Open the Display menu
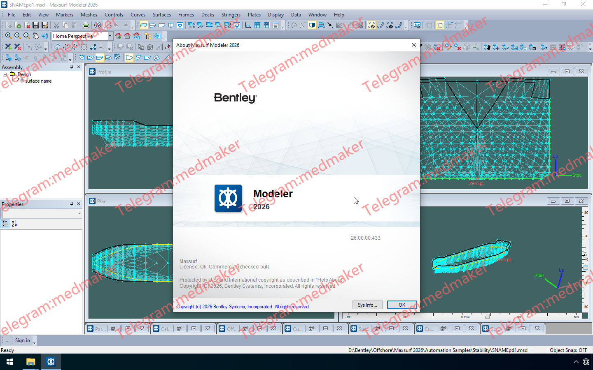593x370 pixels. coord(276,15)
